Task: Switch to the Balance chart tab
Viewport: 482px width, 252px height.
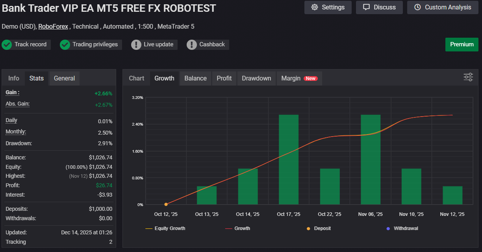Action: (195, 79)
